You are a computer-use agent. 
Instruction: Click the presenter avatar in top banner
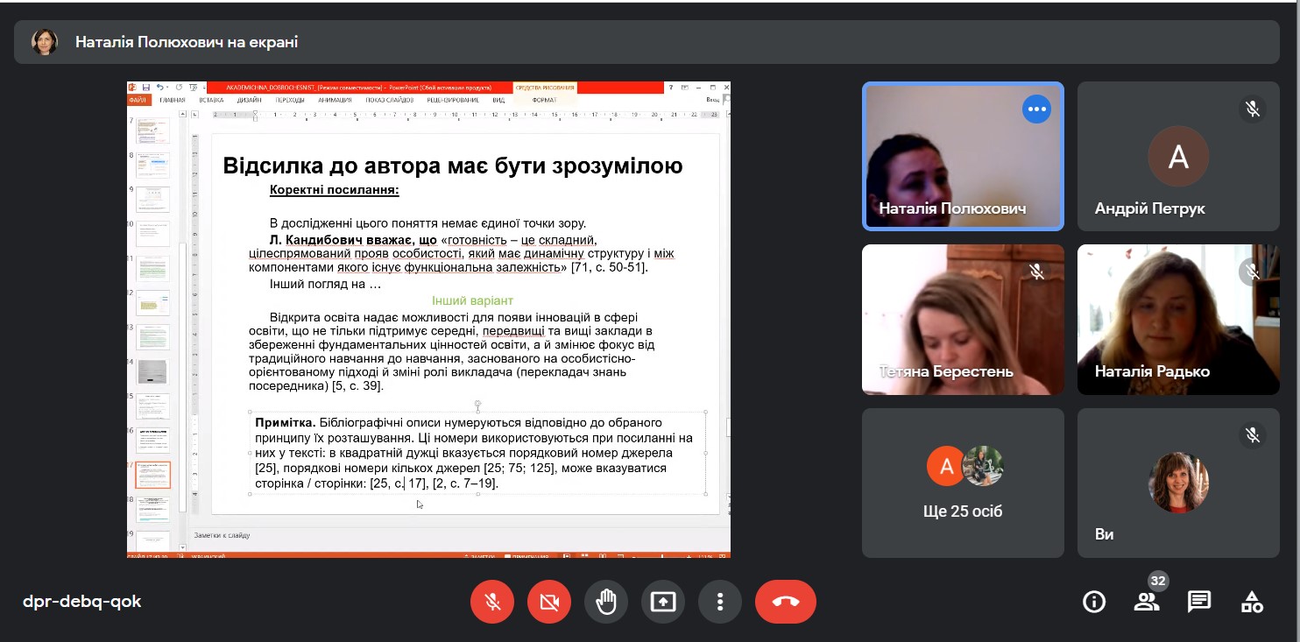45,42
